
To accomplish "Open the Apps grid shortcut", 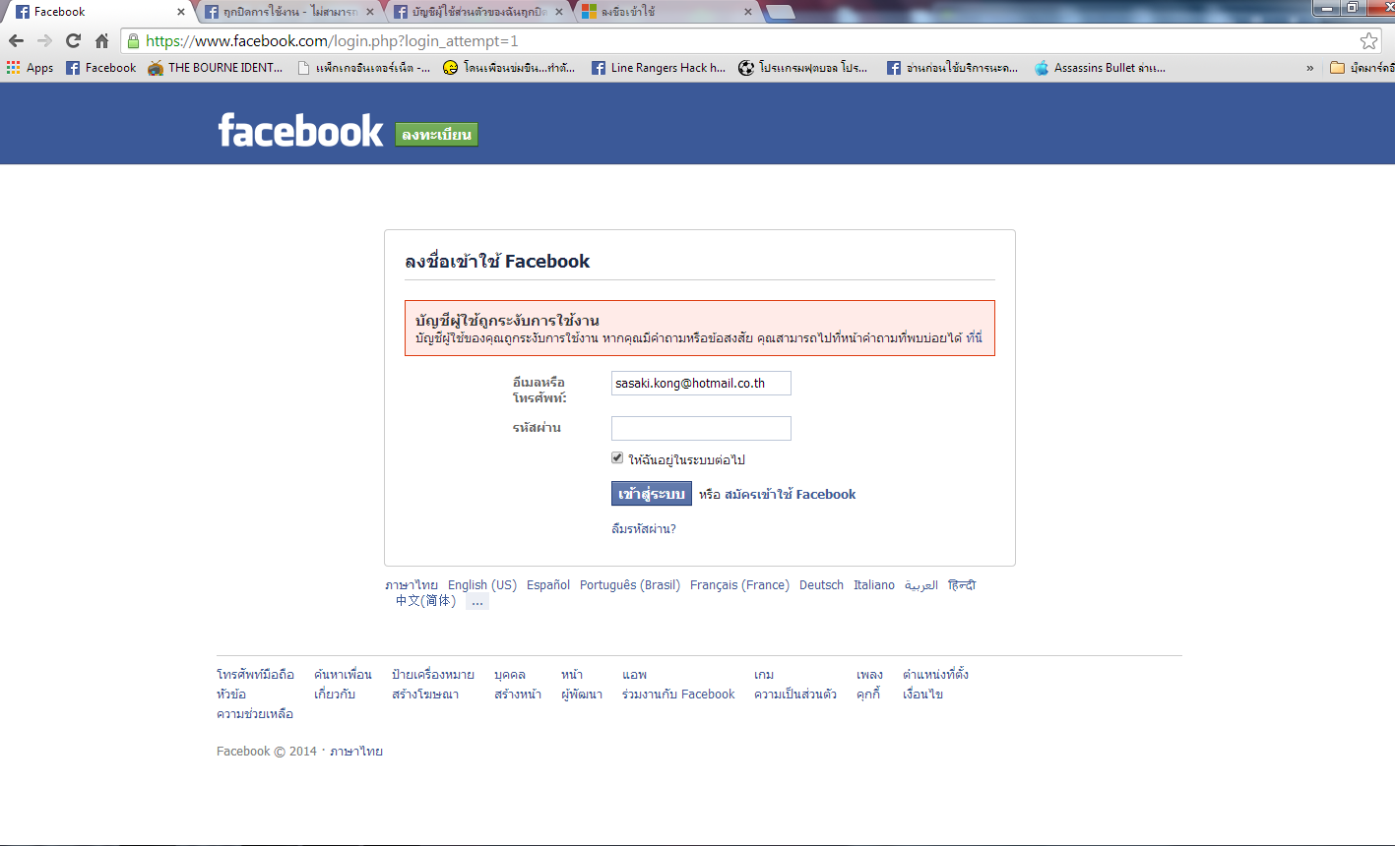I will tap(31, 68).
